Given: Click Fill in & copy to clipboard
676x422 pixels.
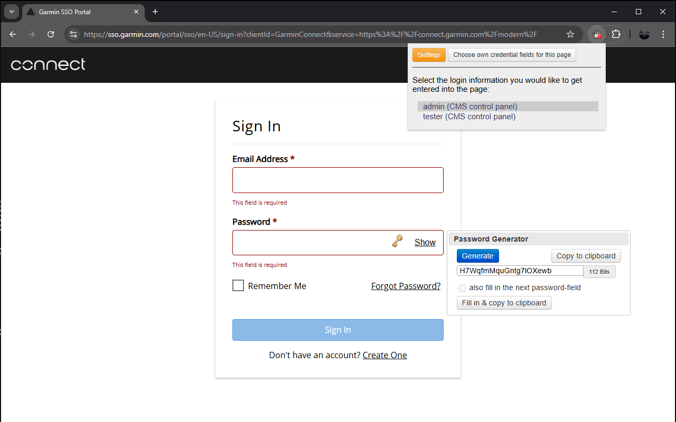Looking at the screenshot, I should coord(504,303).
